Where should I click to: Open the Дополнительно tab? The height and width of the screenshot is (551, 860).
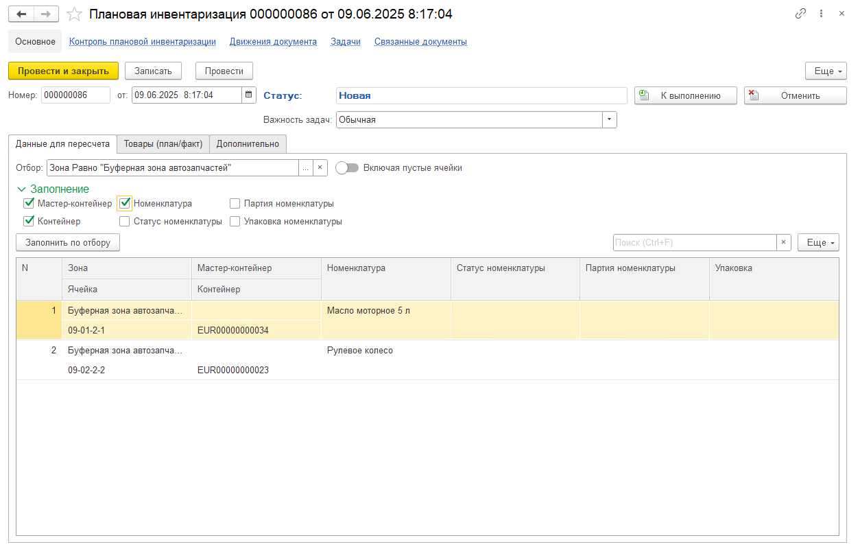pyautogui.click(x=248, y=144)
